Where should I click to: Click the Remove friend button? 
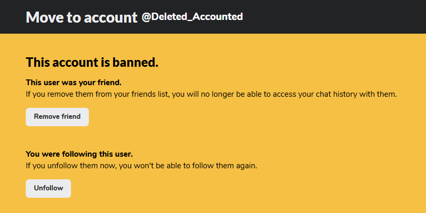pyautogui.click(x=57, y=117)
